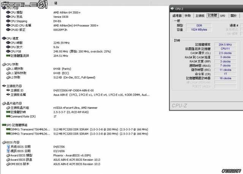This screenshot has height=174, width=243.
Task: Click the icon beside CPU 放大
Action: pos(8,47)
